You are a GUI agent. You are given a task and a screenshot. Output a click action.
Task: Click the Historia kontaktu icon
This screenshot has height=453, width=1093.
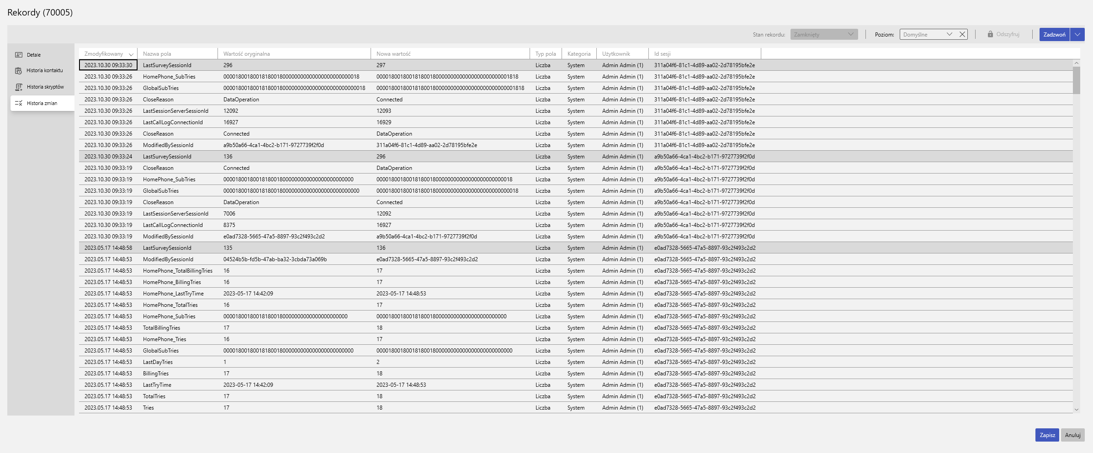[x=19, y=71]
